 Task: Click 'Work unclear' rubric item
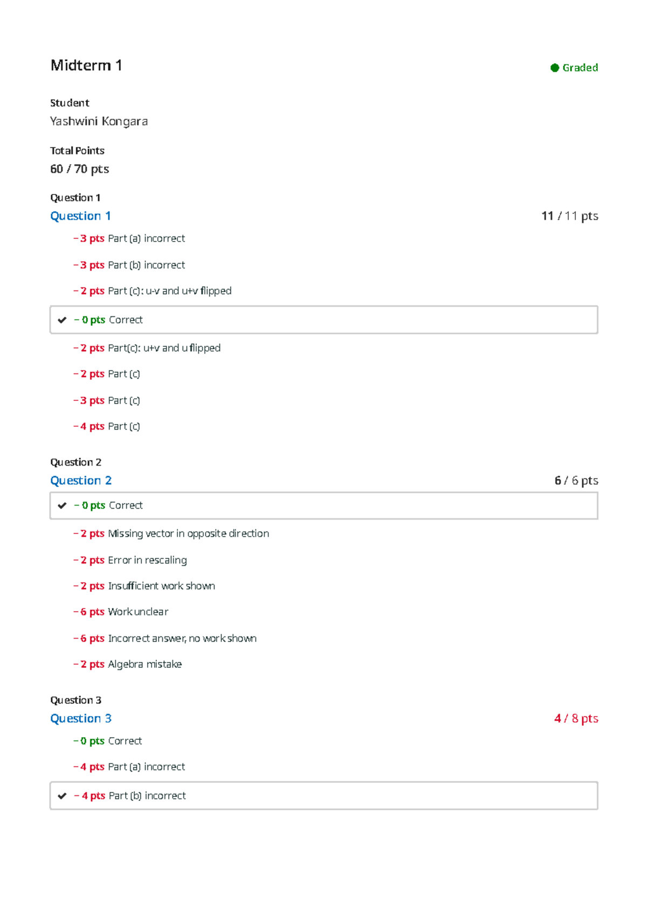[121, 612]
